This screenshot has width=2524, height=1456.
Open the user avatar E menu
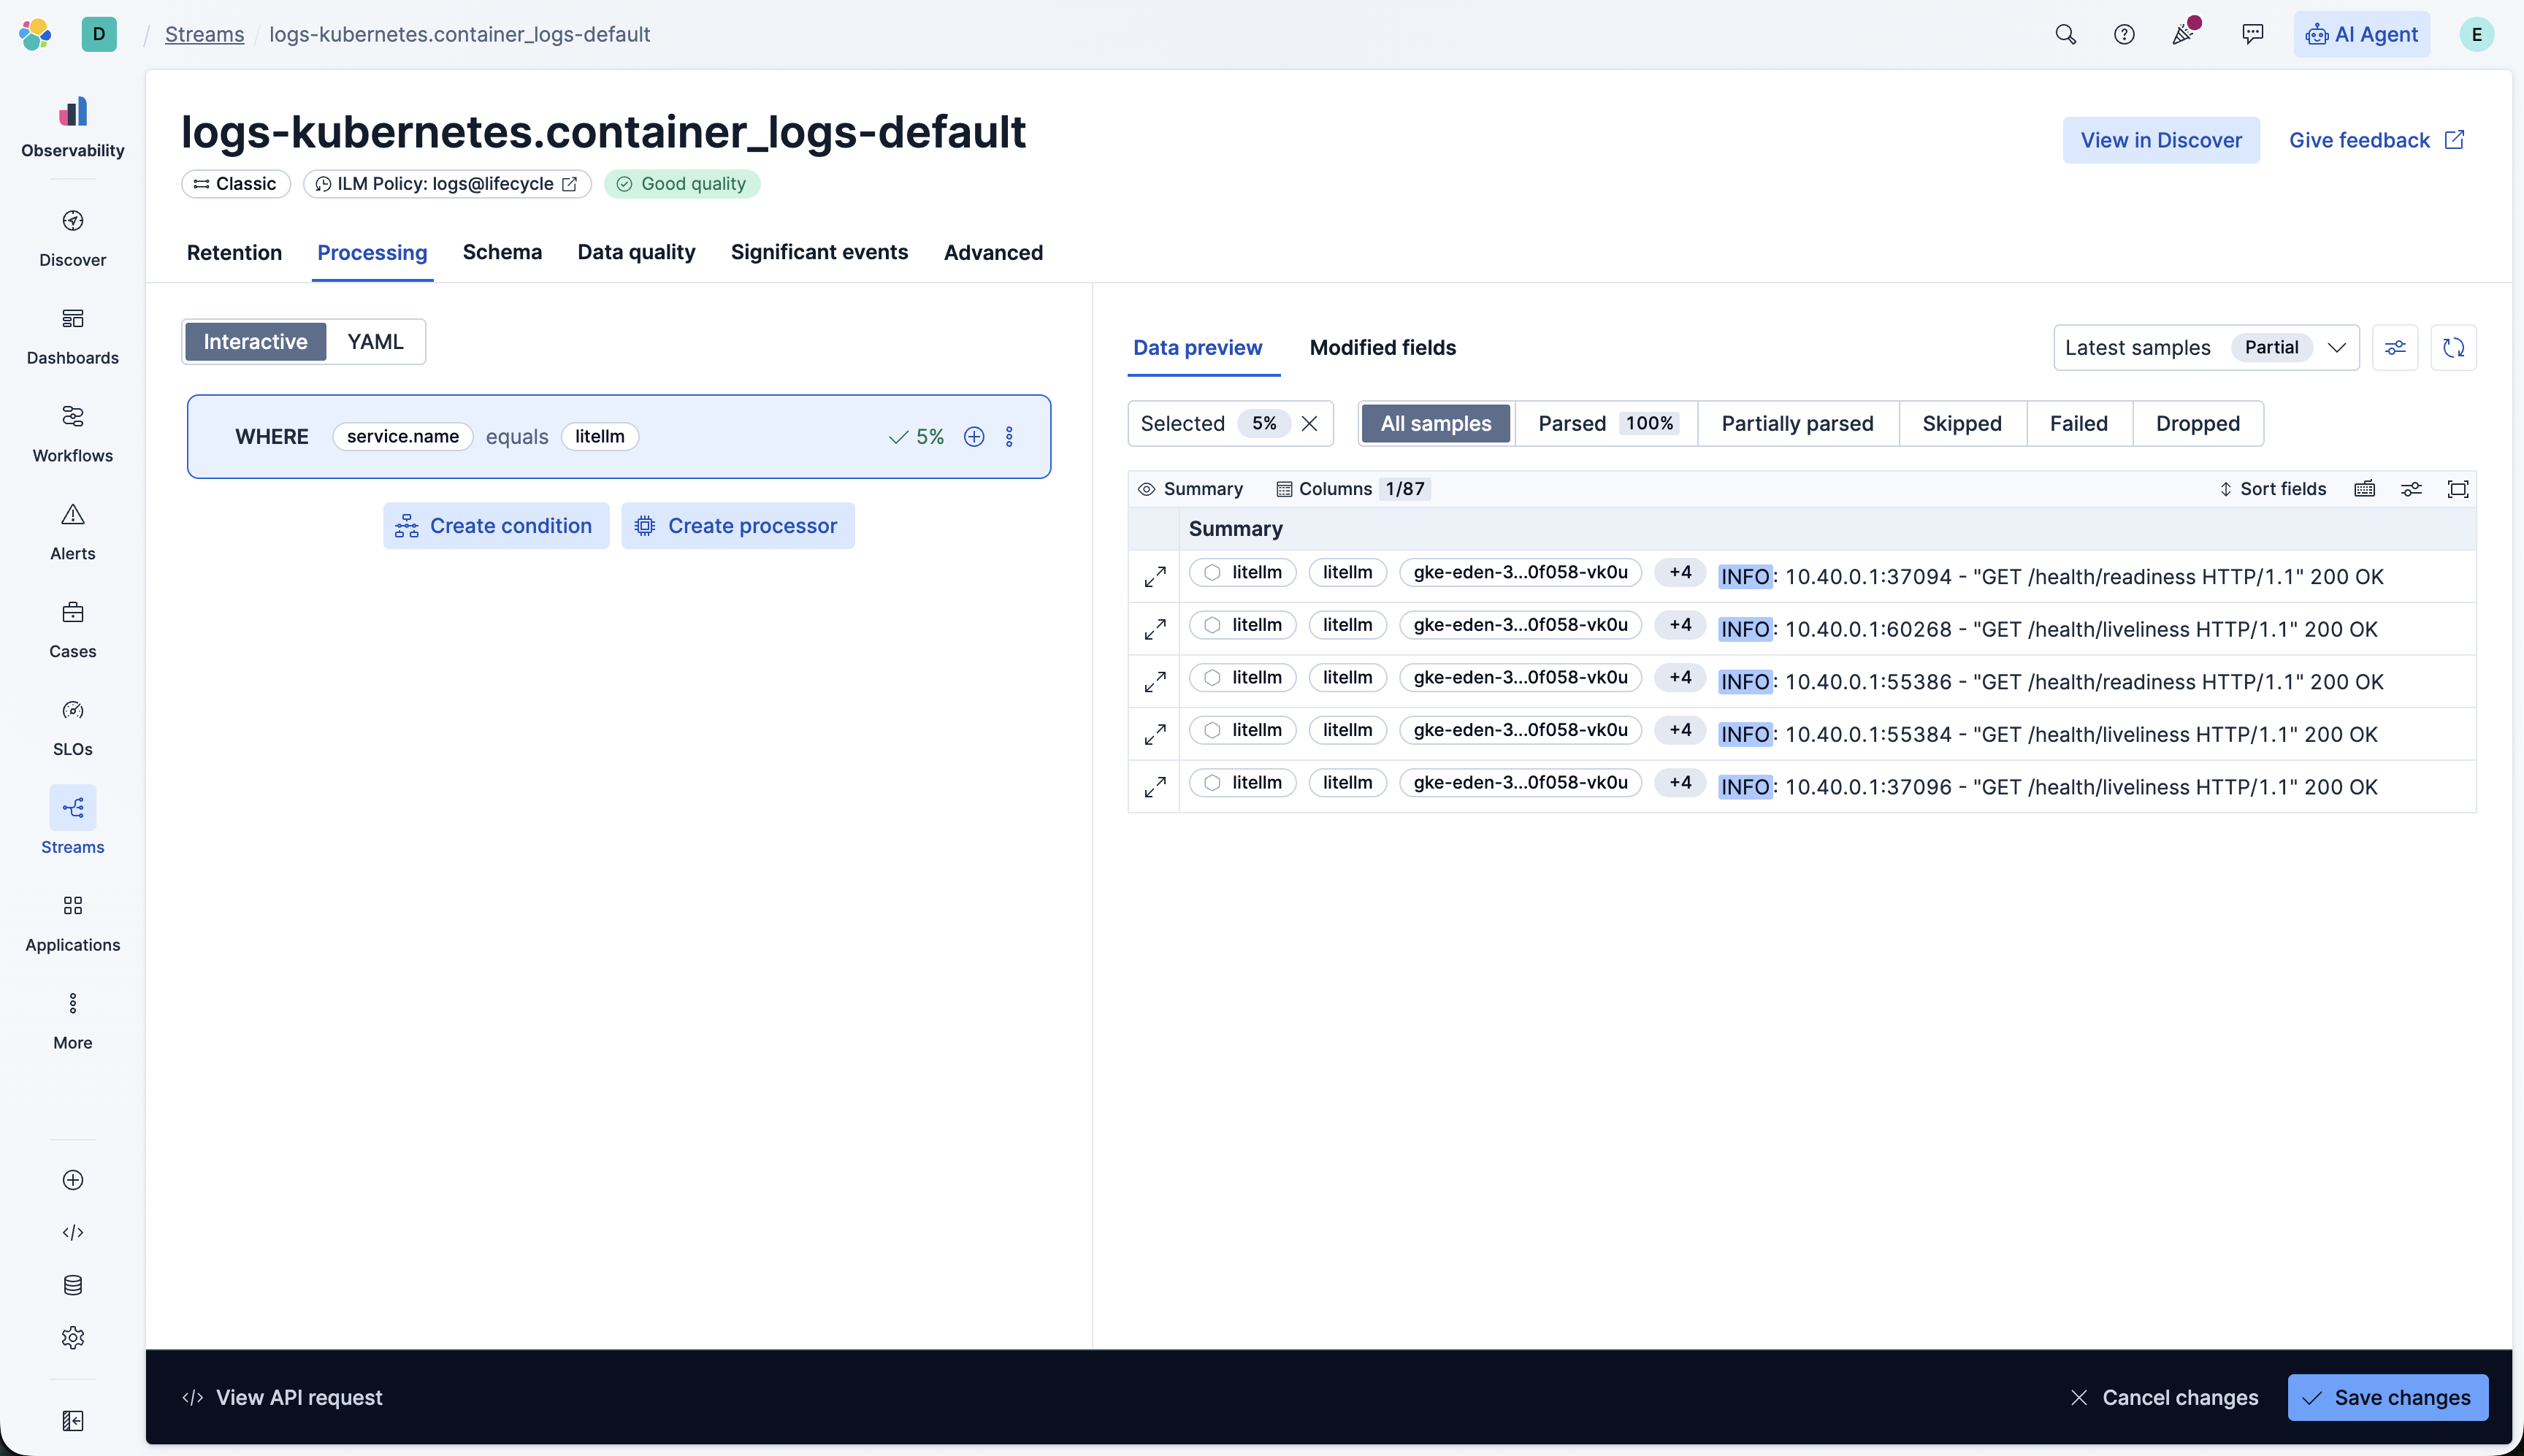(x=2476, y=35)
